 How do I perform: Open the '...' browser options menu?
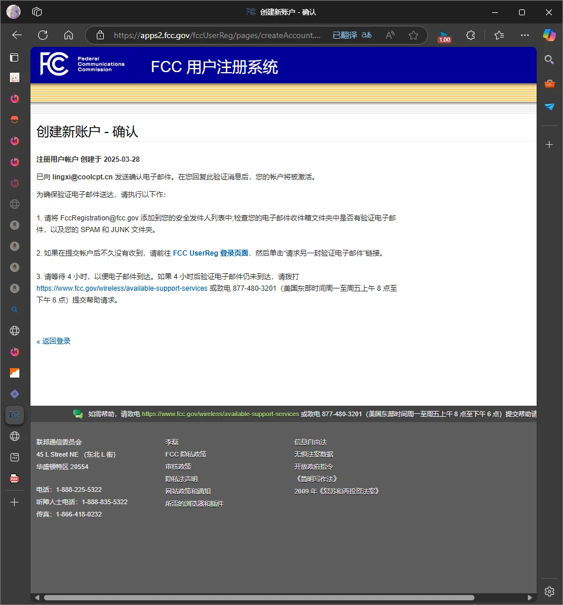coord(524,35)
